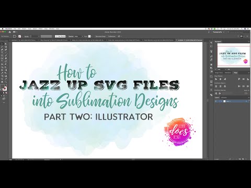Select the Selection tool (black arrow)
Image resolution: width=251 pixels, height=188 pixels.
tap(2, 44)
